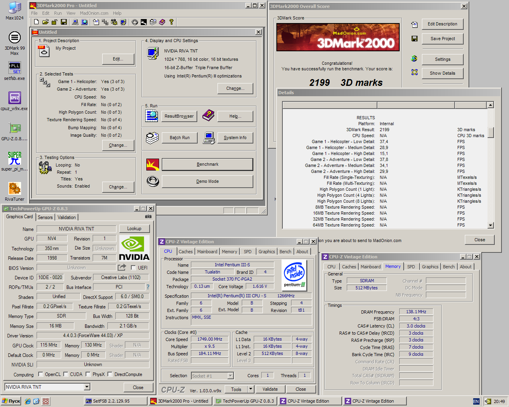Click the yellow question mark toolbar icon
Image resolution: width=509 pixels, height=407 pixels.
point(171,22)
